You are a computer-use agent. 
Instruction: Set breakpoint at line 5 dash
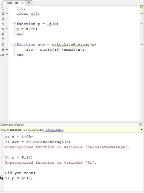pyautogui.click(x=7, y=29)
